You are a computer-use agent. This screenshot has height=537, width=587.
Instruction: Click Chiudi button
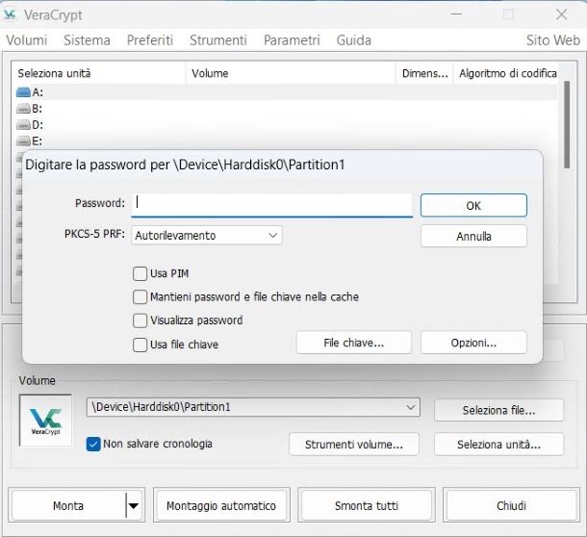511,505
